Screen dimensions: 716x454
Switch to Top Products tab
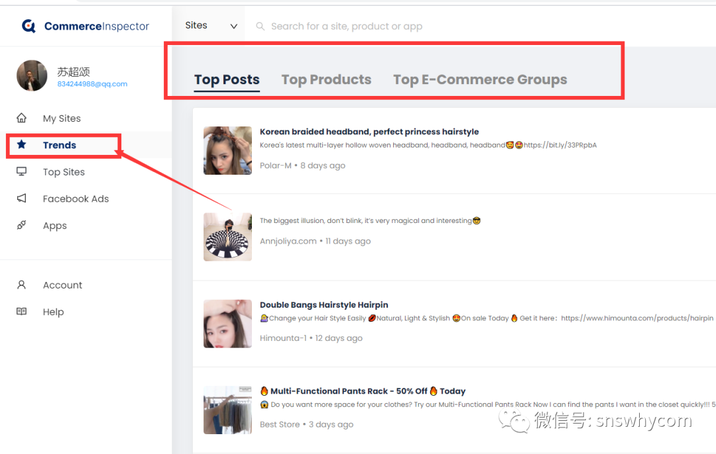326,80
